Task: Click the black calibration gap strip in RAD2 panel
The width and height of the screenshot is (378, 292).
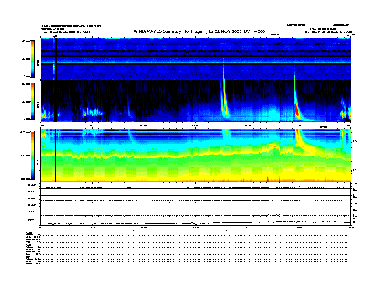Action: point(56,59)
